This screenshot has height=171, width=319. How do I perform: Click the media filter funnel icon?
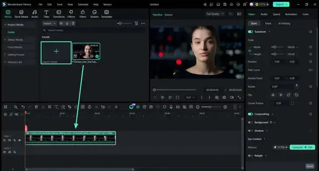(136, 23)
